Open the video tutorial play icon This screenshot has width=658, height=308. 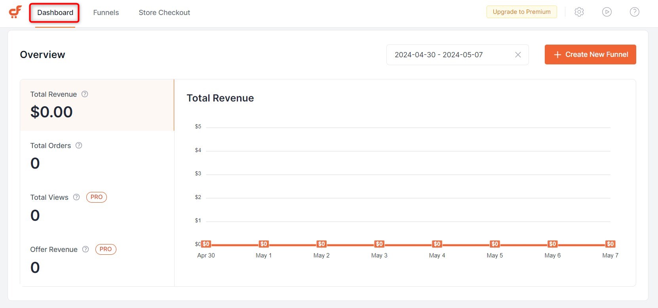pos(607,12)
